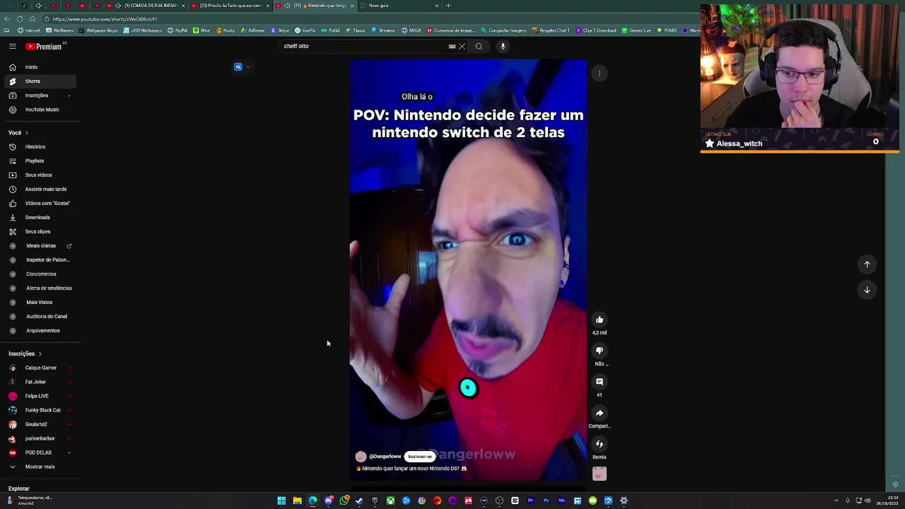
Task: Open Caique Gamer channel
Action: click(39, 368)
